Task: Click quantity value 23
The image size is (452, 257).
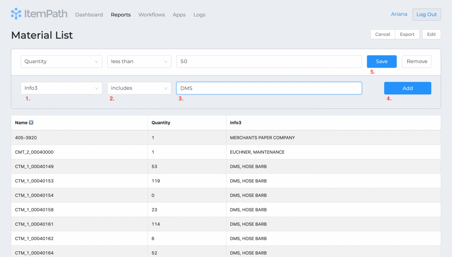Action: point(154,210)
